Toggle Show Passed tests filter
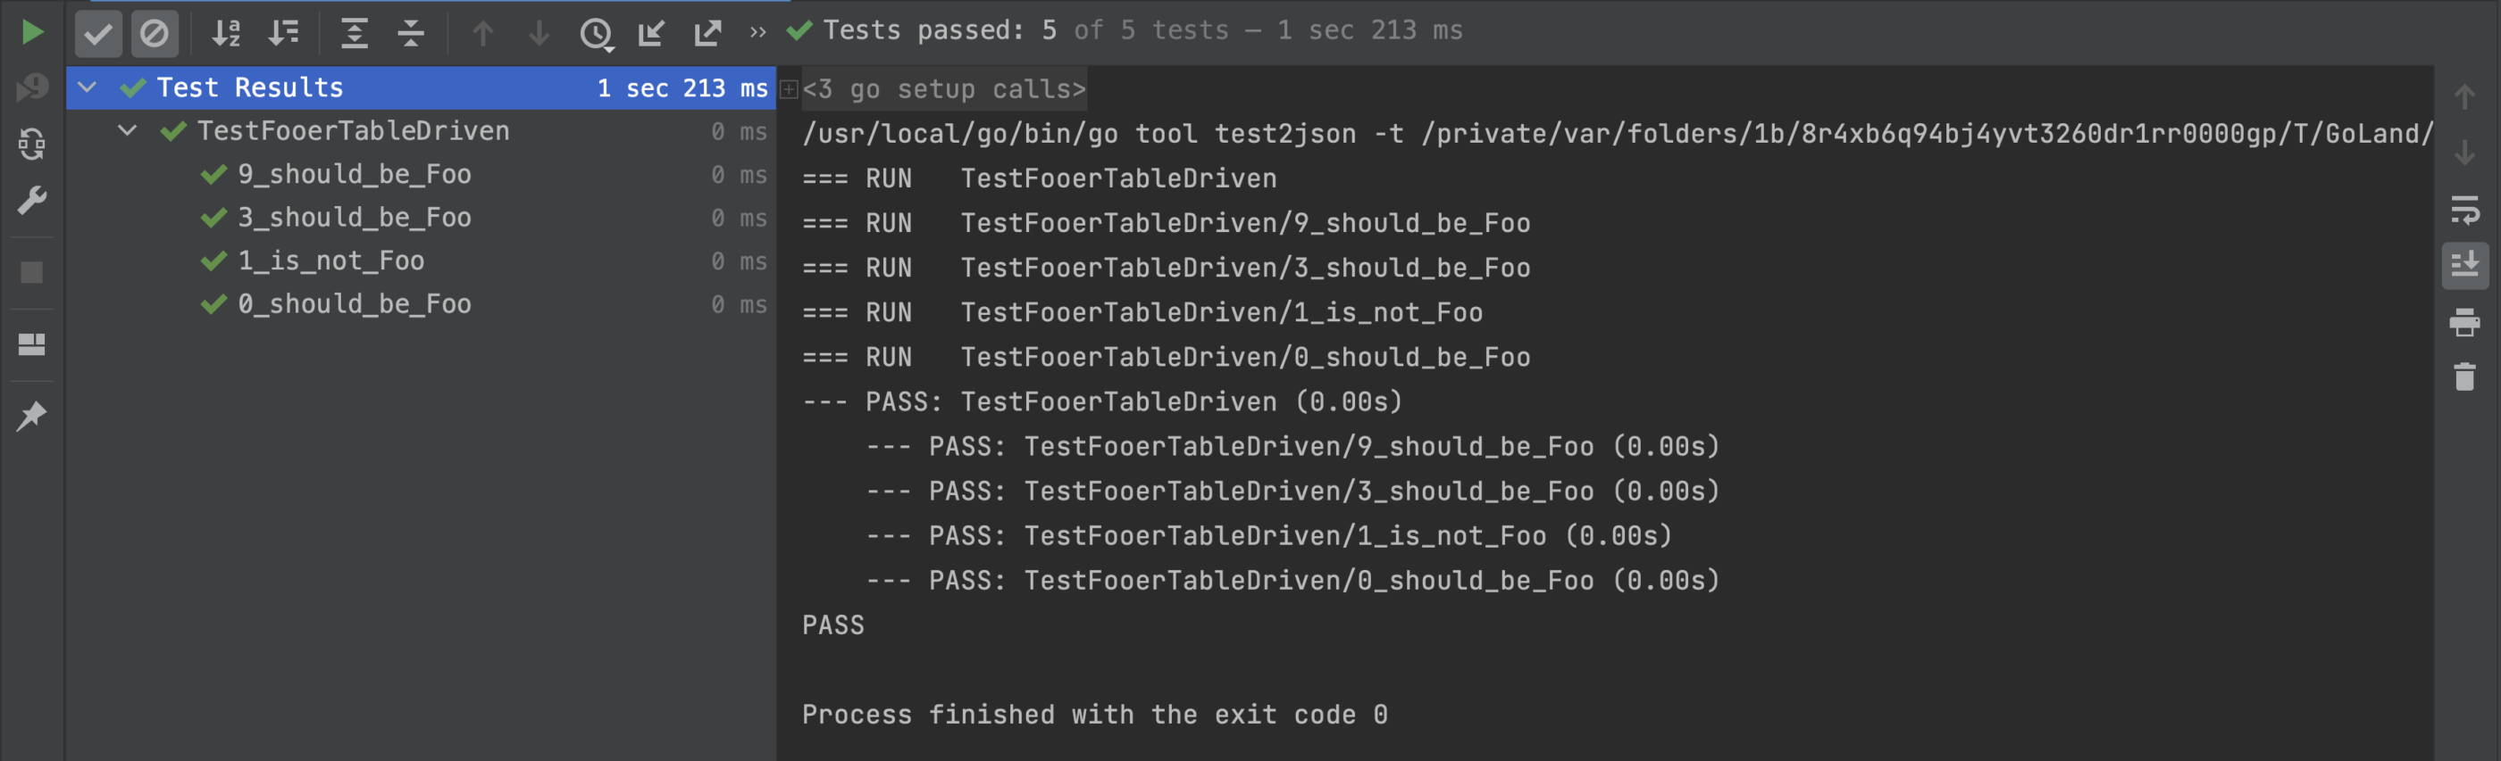Image resolution: width=2501 pixels, height=761 pixels. (98, 34)
